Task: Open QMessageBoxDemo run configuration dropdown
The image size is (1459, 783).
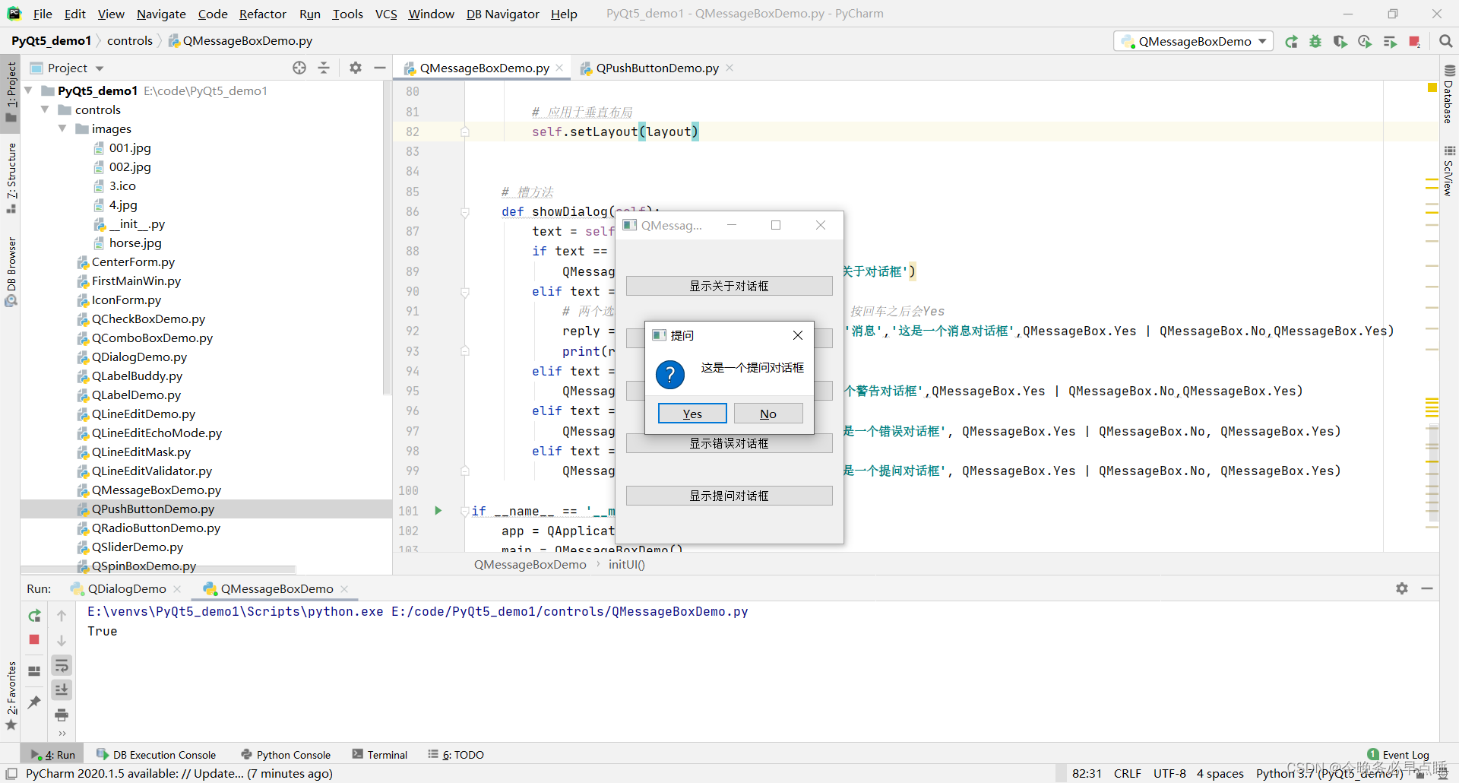Action: pyautogui.click(x=1195, y=41)
